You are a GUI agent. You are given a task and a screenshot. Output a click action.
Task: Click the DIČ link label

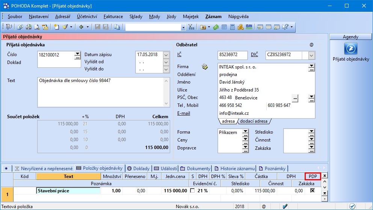point(254,54)
